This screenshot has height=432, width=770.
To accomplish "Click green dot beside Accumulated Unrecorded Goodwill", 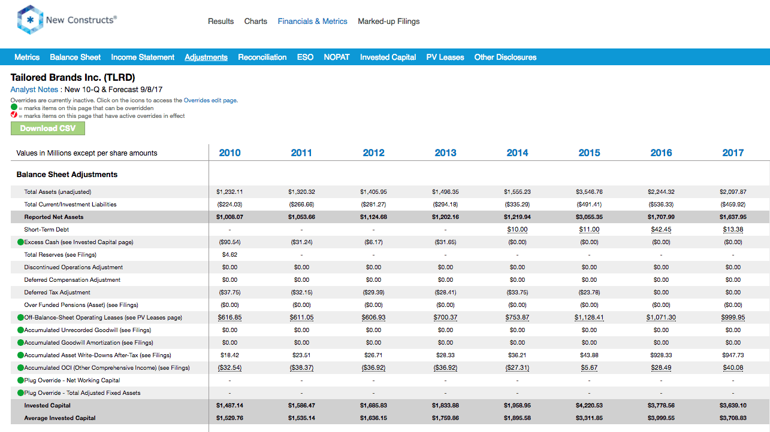I will click(20, 330).
